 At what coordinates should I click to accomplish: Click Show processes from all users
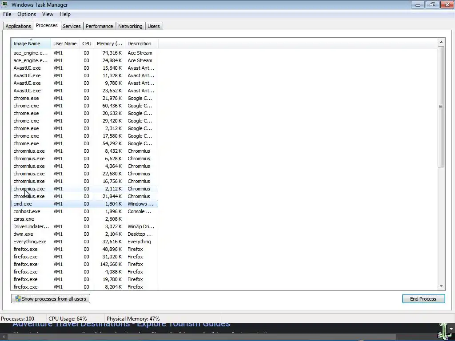pos(51,299)
